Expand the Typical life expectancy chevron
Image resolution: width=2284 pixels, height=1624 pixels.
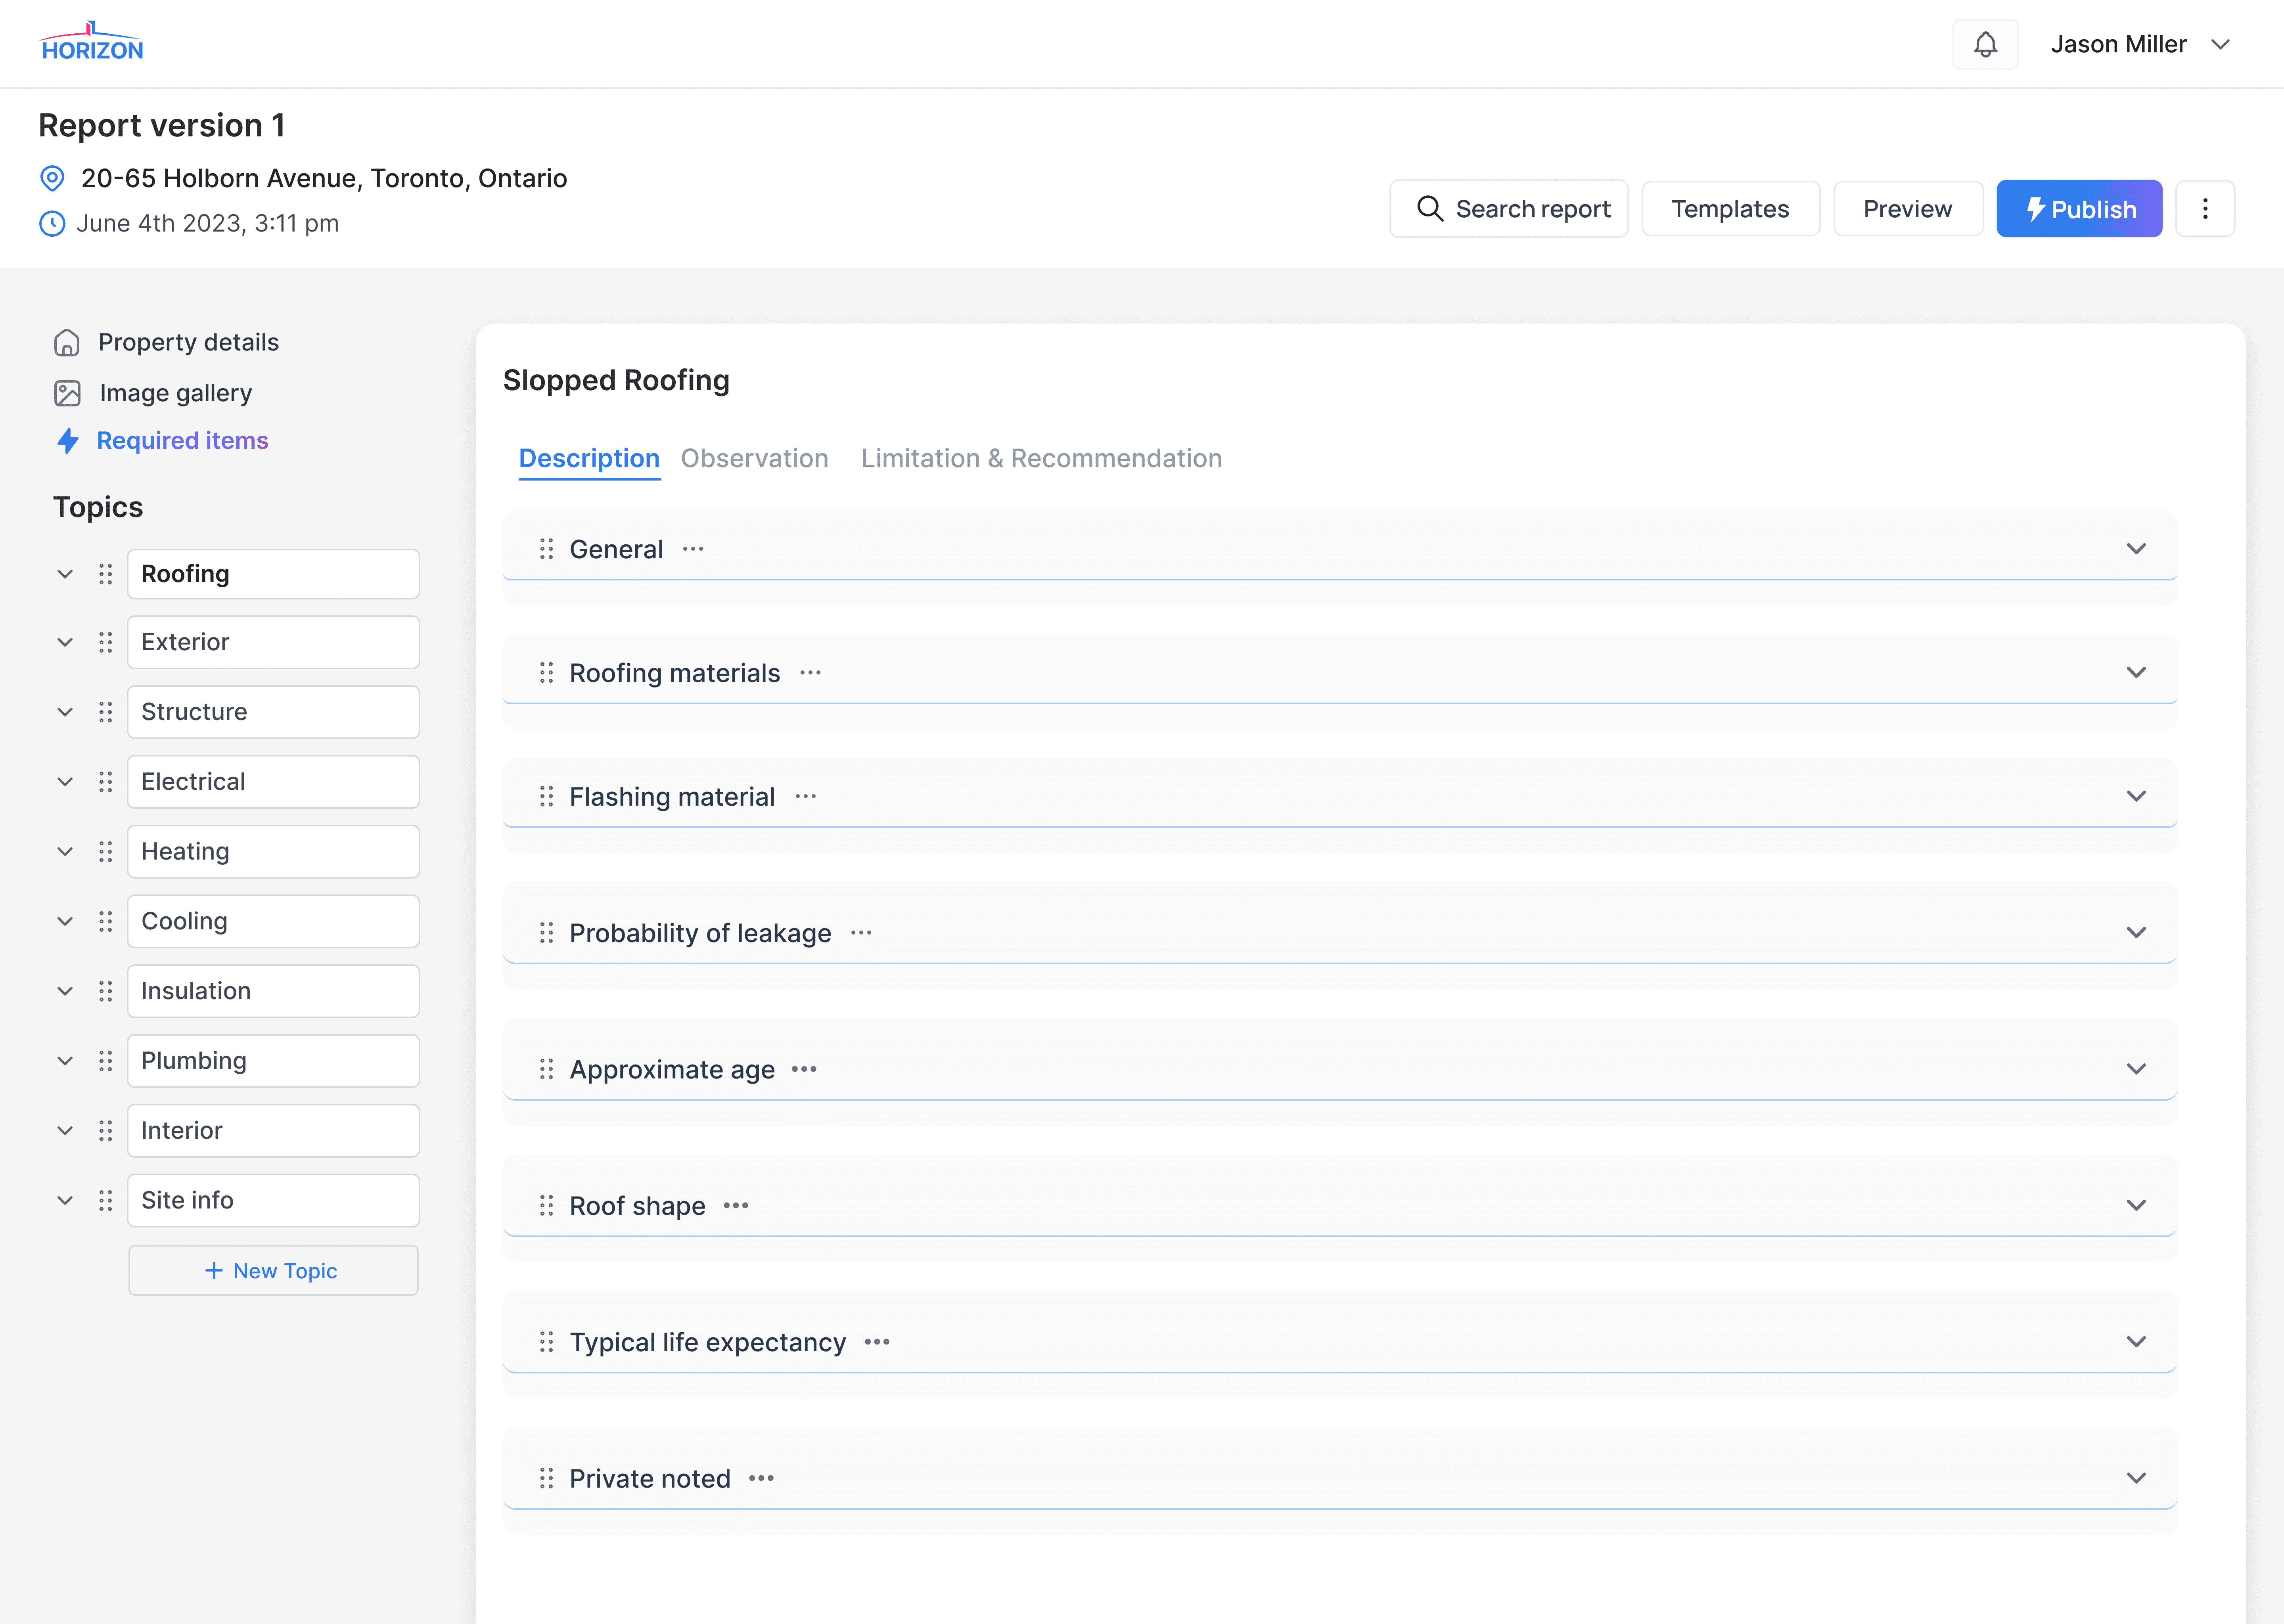2136,1342
